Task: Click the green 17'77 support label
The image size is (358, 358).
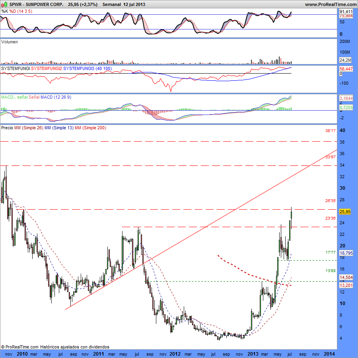Action: coord(331,253)
